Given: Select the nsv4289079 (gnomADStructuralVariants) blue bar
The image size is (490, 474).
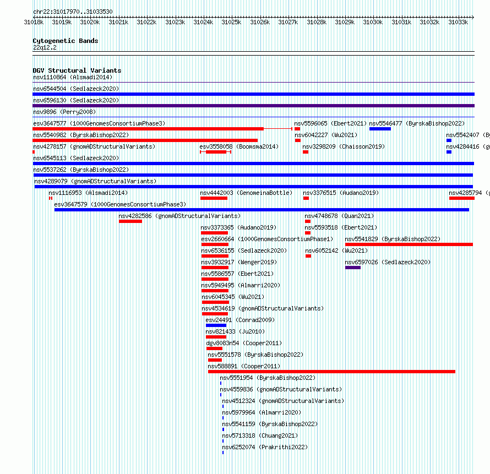Looking at the screenshot, I should tap(253, 187).
